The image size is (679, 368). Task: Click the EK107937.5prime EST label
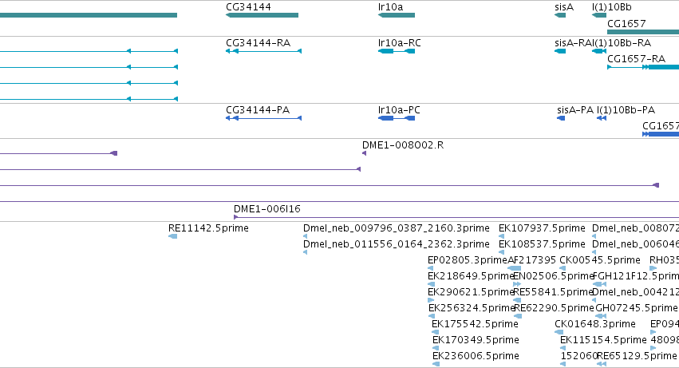(542, 228)
